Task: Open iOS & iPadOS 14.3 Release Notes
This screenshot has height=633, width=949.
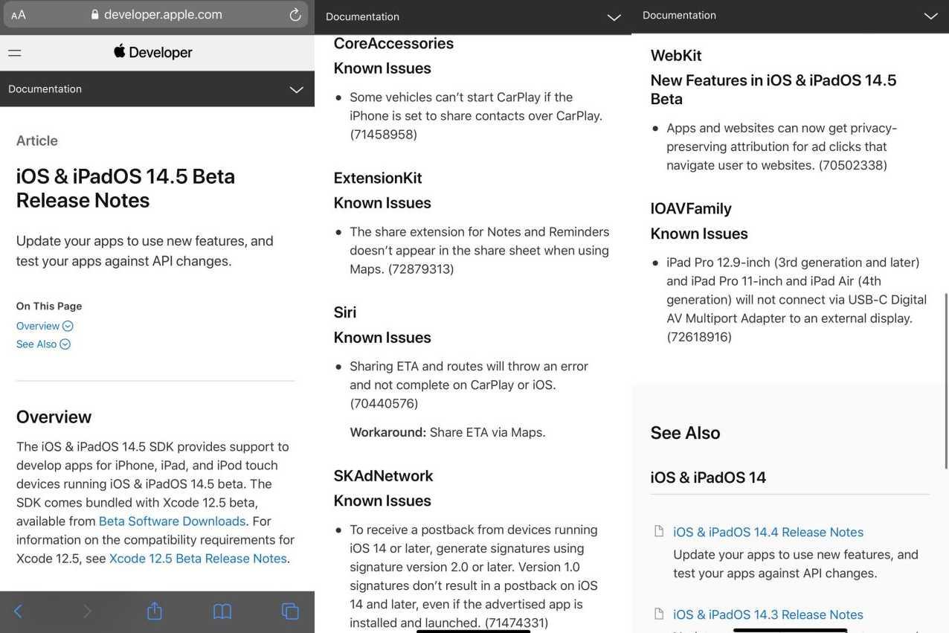Action: coord(768,614)
